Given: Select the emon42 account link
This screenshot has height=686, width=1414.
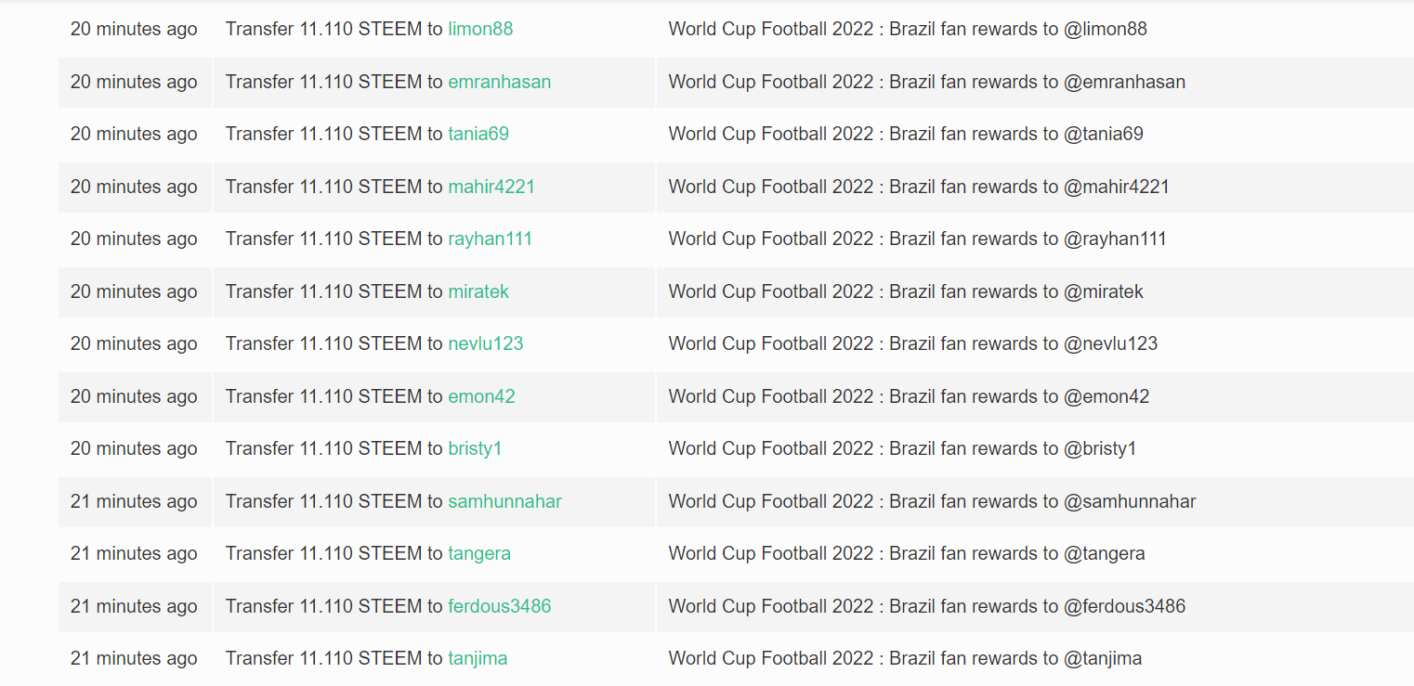Looking at the screenshot, I should 481,396.
